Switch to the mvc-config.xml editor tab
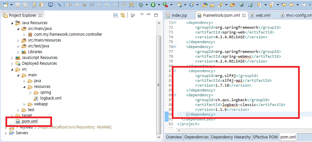Screen dimensions: 312x142 pos(296,16)
